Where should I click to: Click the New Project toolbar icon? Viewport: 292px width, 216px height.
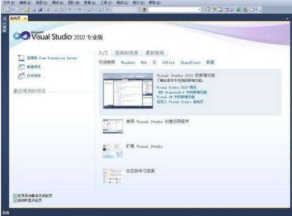8,9
